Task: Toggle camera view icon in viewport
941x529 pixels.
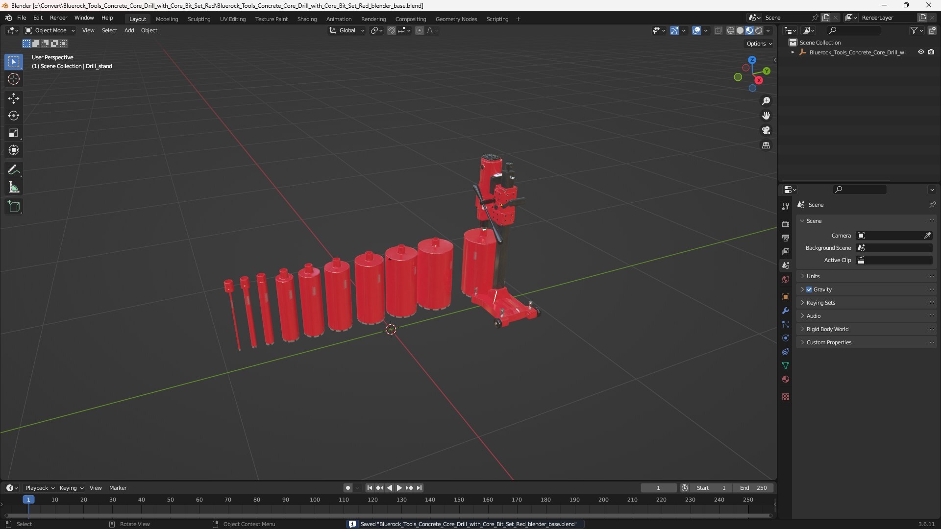Action: [x=766, y=130]
